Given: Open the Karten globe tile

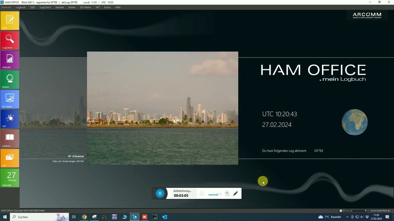Looking at the screenshot, I should click(x=10, y=80).
